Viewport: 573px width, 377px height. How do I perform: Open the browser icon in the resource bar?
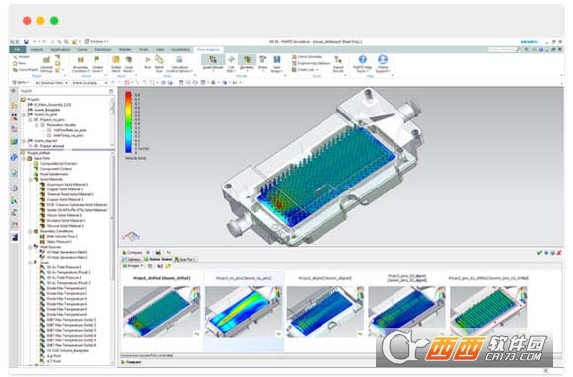[14, 157]
